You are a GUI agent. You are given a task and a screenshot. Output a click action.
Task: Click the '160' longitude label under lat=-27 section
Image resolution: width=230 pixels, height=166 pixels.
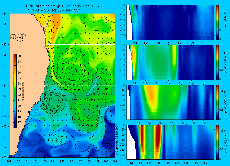click(203, 43)
